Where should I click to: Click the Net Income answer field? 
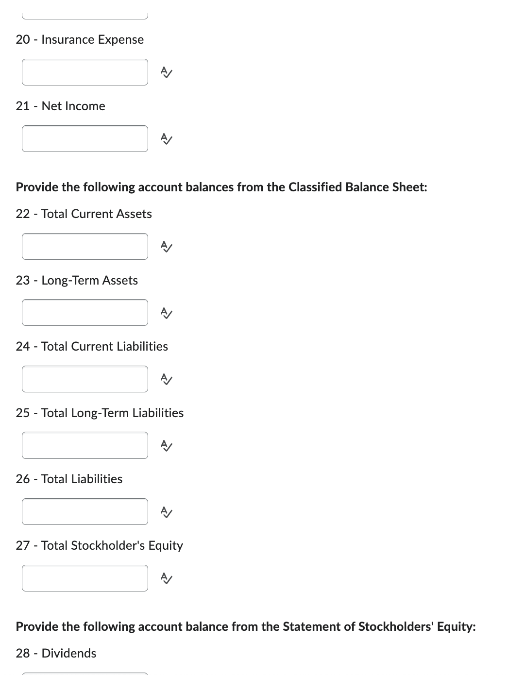click(x=85, y=138)
